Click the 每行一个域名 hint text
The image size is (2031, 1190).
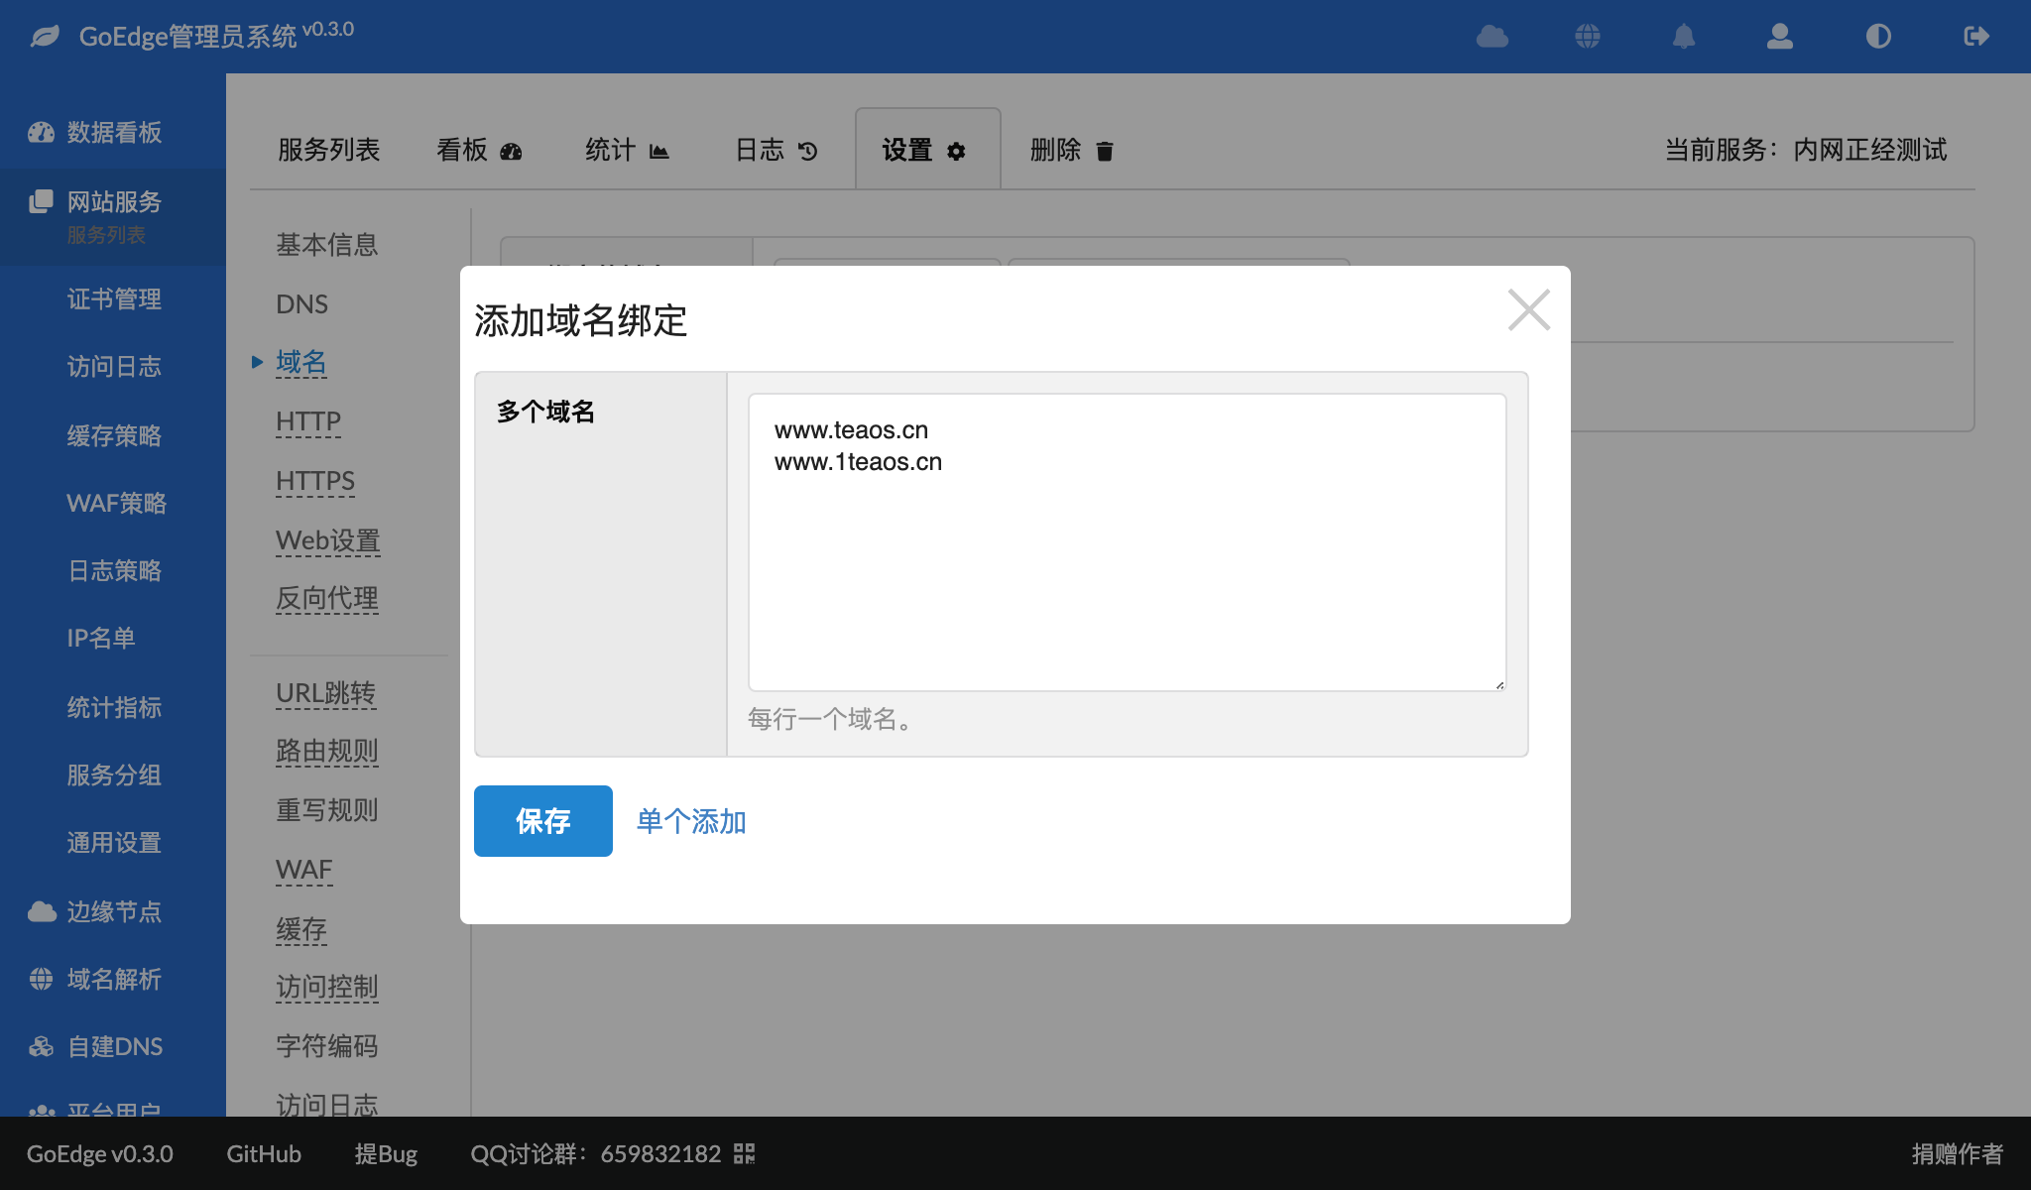831,719
